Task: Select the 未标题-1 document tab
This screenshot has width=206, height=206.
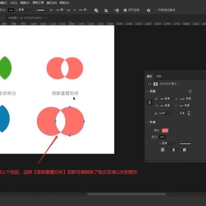Action: [26, 18]
